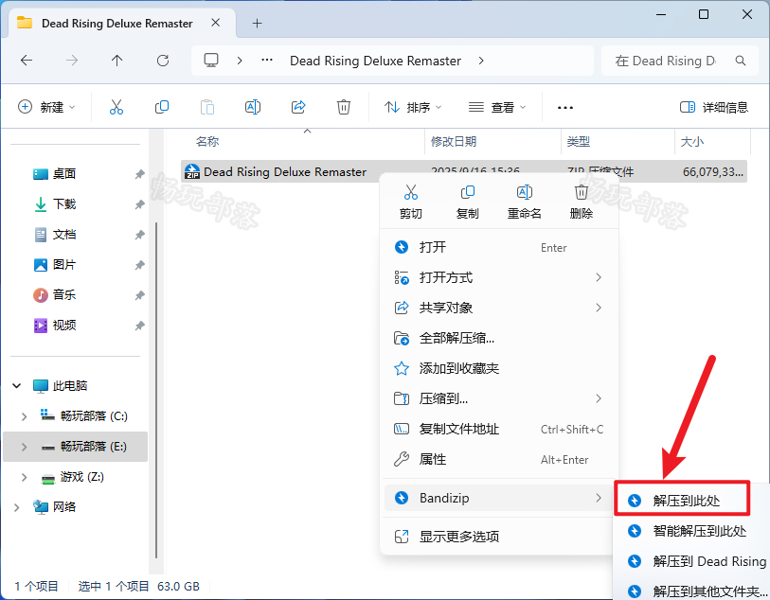This screenshot has width=770, height=600.
Task: Unpin 下载 using its pin icon
Action: 139,204
